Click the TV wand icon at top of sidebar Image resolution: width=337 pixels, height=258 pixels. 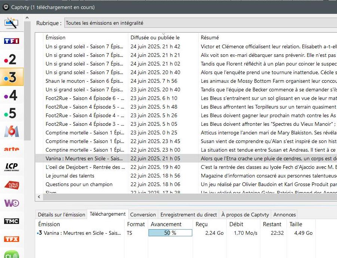click(x=12, y=23)
